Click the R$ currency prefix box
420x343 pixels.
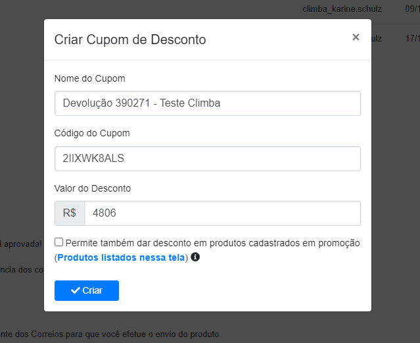click(70, 213)
